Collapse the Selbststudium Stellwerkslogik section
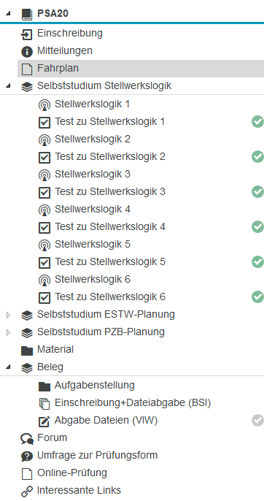264x501 pixels. [x=8, y=85]
